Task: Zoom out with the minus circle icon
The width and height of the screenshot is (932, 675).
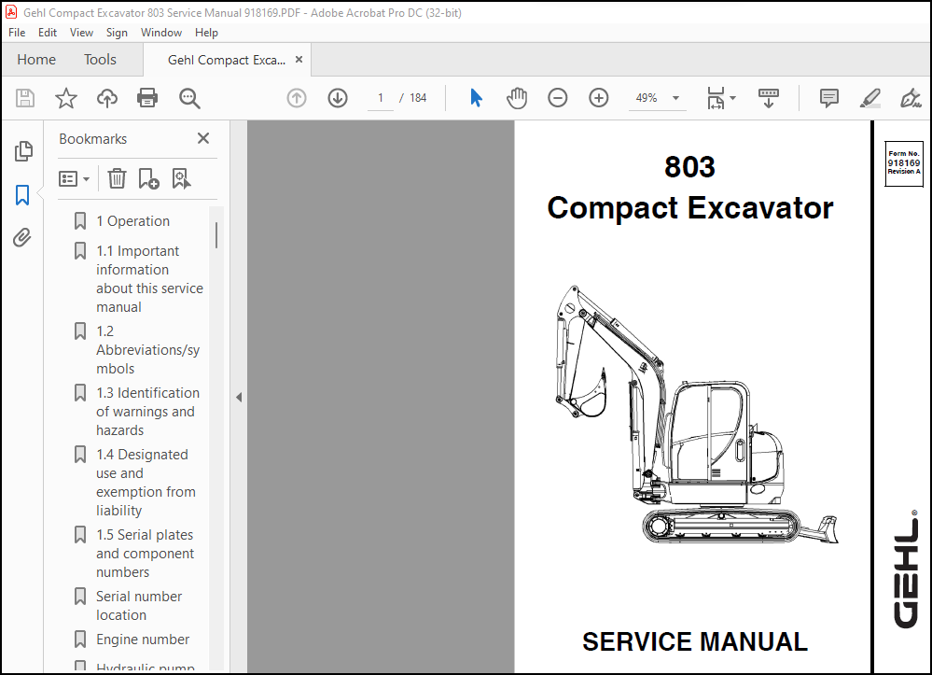Action: click(x=558, y=98)
